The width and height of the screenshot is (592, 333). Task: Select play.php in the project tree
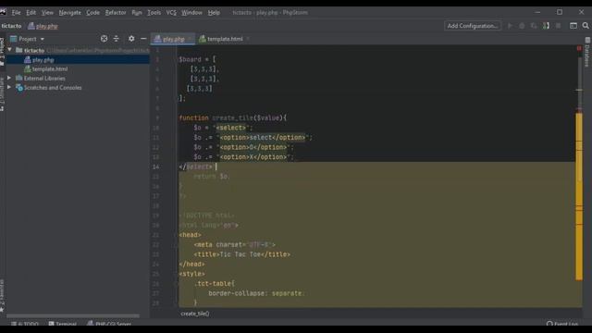click(x=78, y=59)
